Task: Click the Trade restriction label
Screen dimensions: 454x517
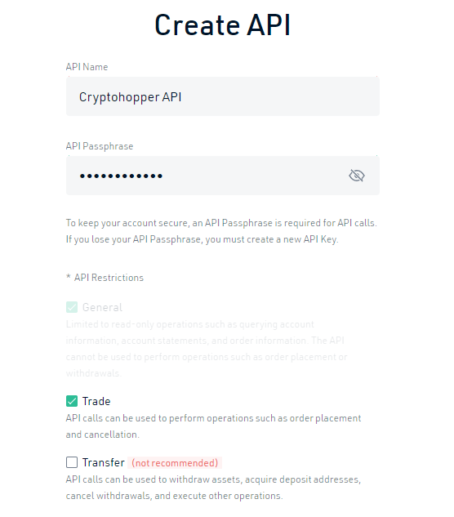Action: point(96,401)
